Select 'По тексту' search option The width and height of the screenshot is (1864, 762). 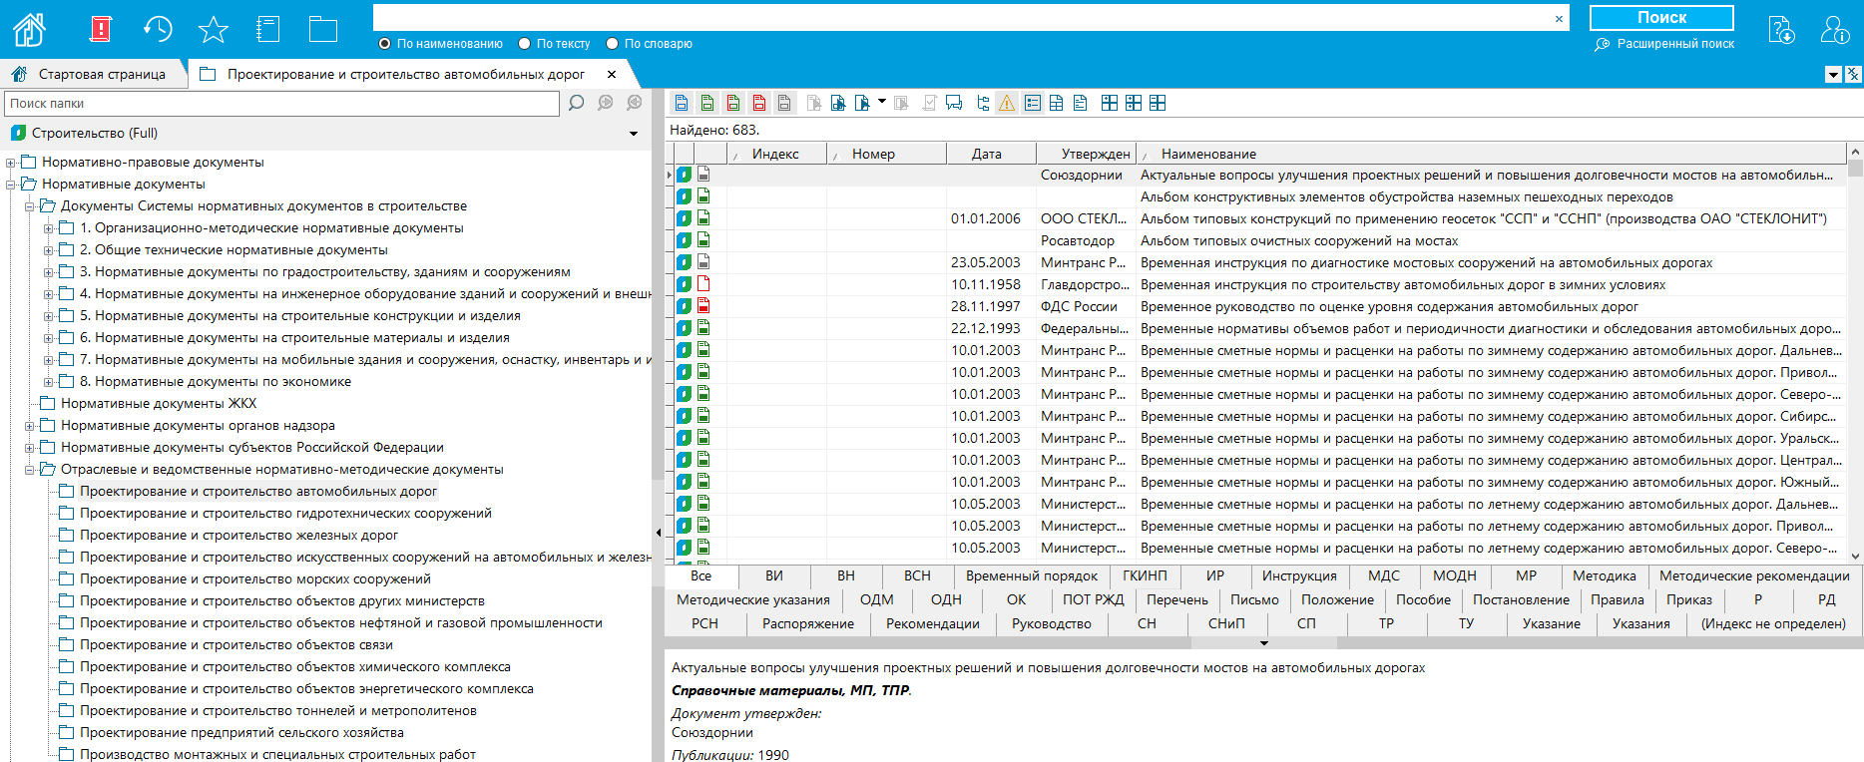pyautogui.click(x=554, y=44)
